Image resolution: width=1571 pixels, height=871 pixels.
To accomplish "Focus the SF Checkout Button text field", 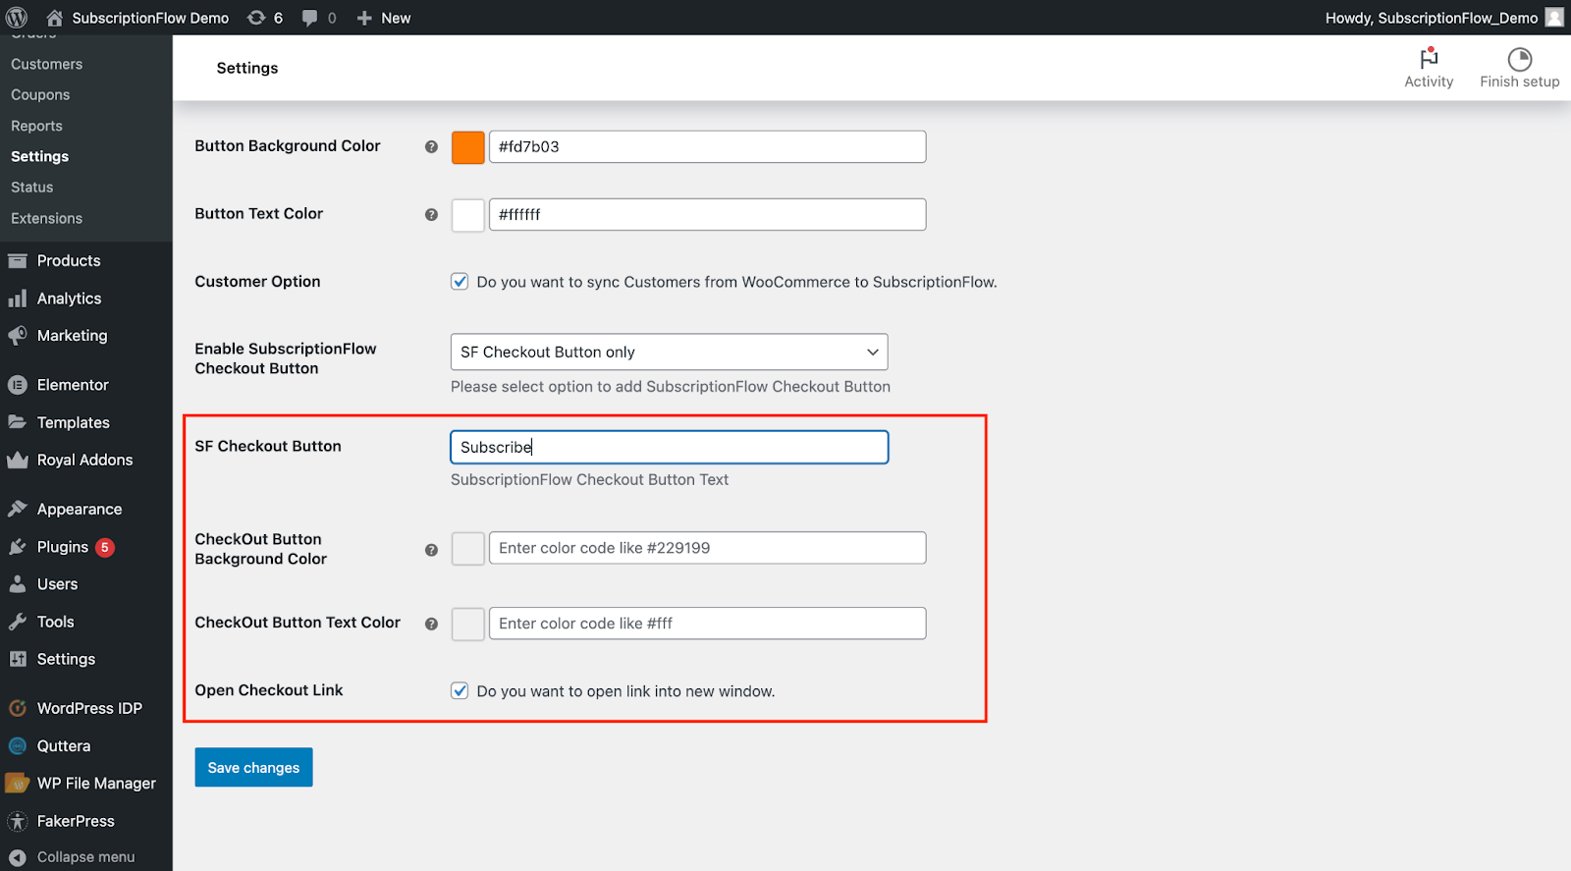I will pos(670,447).
